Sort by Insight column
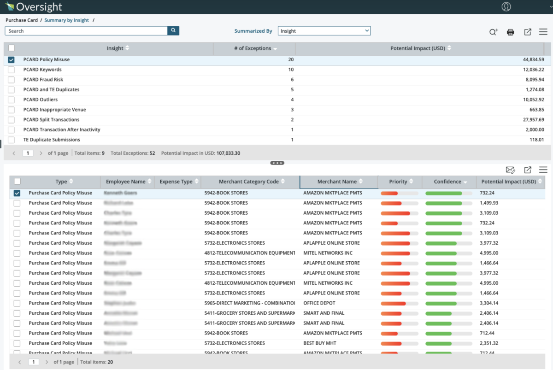Screen dimensions: 553x370 pos(118,48)
